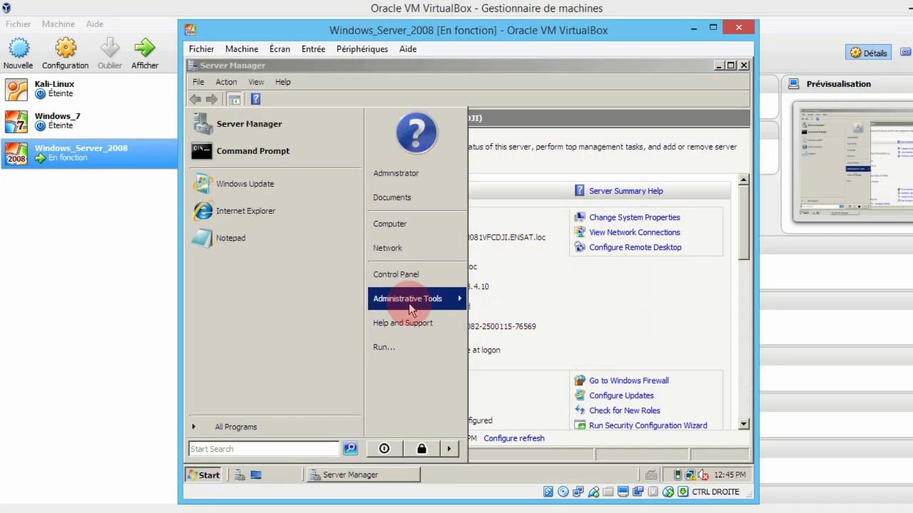Open the View menu in Server Manager
Viewport: 913px width, 513px height.
pos(256,82)
